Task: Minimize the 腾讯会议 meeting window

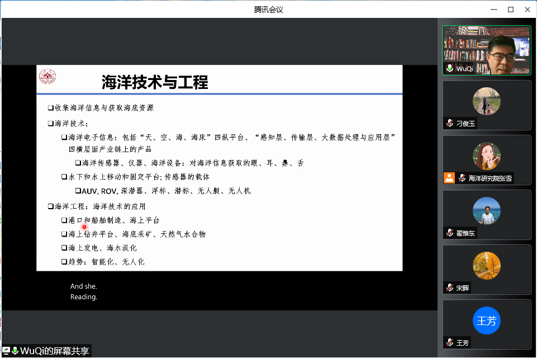Action: 493,10
